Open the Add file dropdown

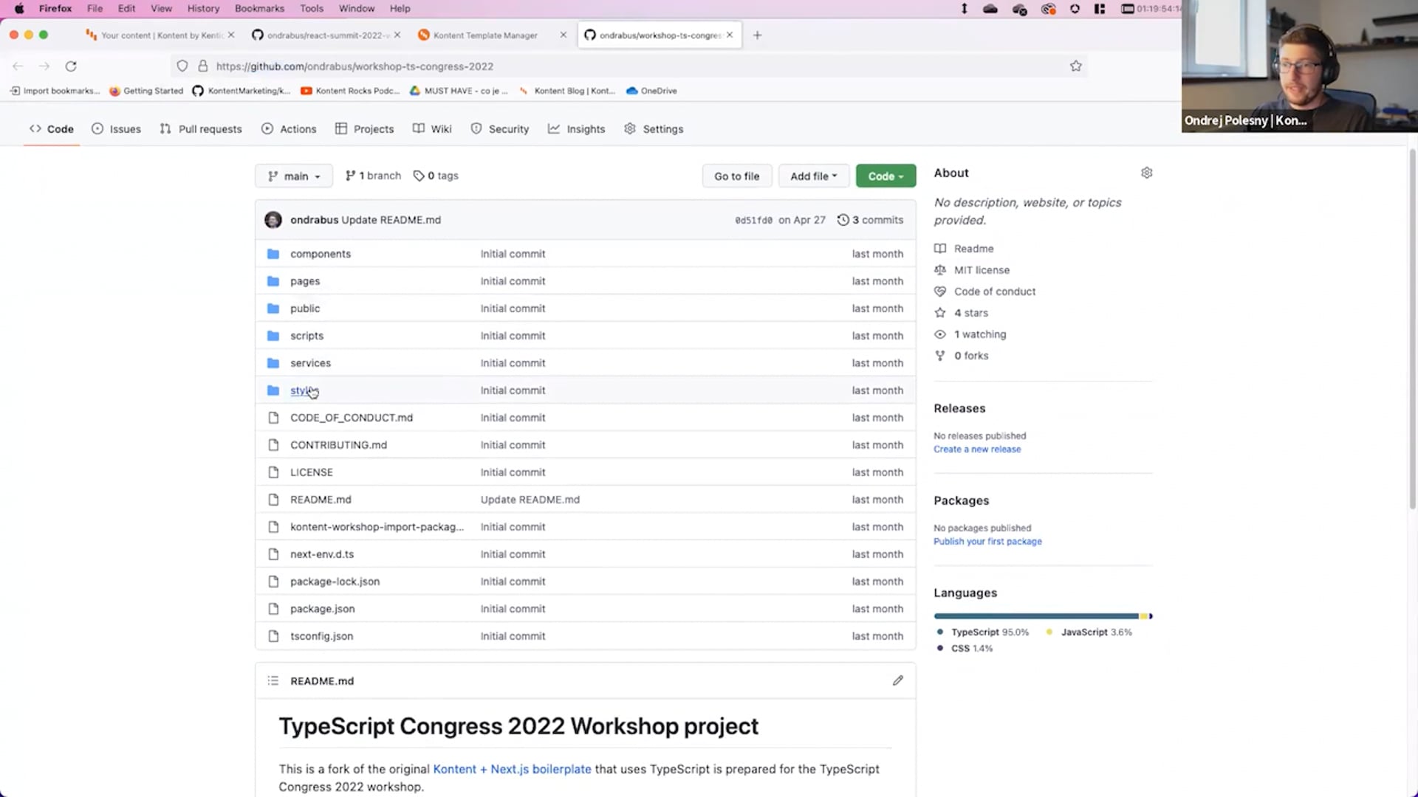pyautogui.click(x=813, y=176)
